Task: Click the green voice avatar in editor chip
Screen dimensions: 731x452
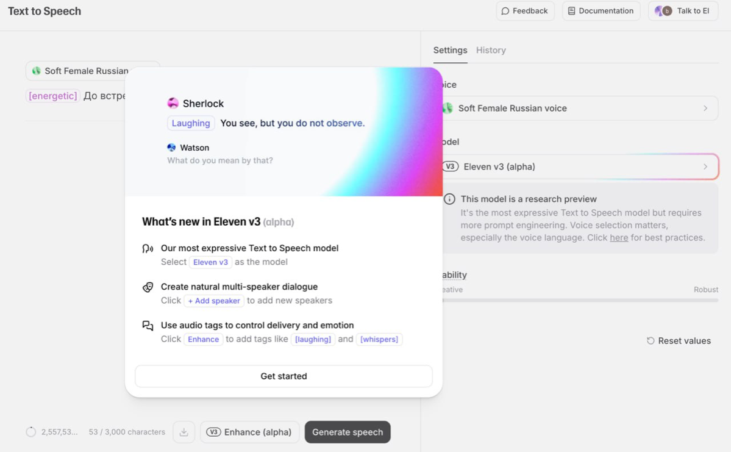Action: click(37, 71)
